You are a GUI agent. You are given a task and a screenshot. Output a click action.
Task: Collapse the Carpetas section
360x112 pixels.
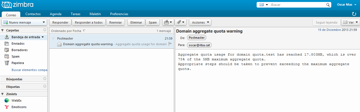pos(3,30)
